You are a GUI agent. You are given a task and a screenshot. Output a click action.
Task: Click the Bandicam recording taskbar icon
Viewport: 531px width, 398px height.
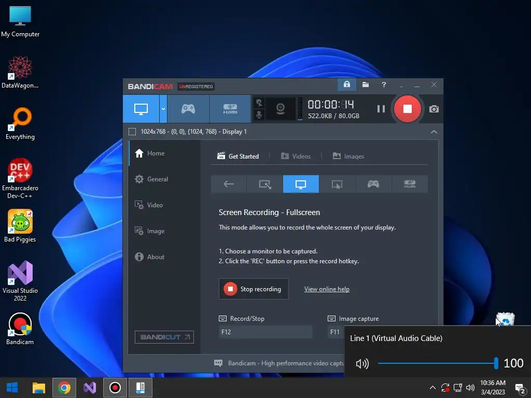pyautogui.click(x=115, y=388)
